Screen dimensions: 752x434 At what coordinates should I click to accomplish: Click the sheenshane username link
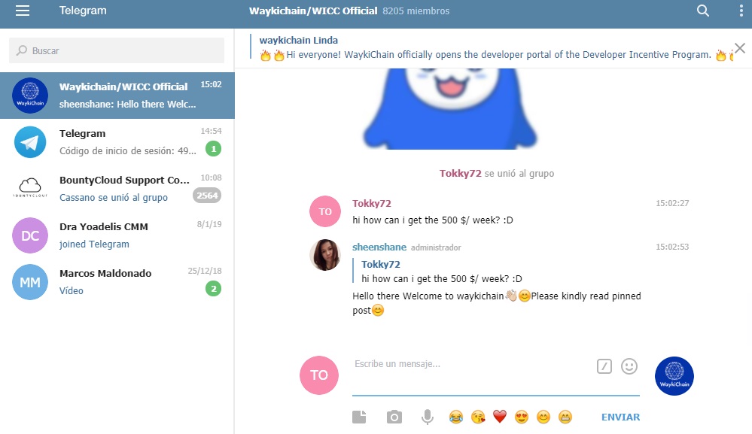379,247
